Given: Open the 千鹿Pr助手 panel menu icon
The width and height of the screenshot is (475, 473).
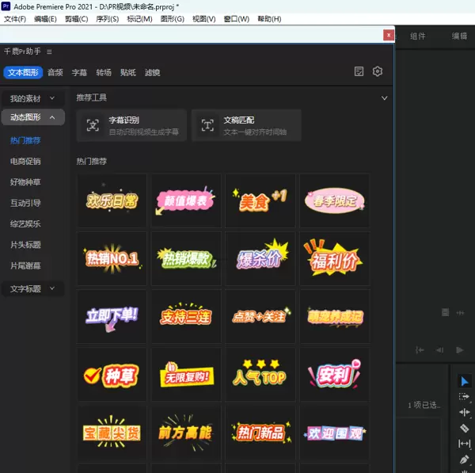Looking at the screenshot, I should click(x=49, y=51).
